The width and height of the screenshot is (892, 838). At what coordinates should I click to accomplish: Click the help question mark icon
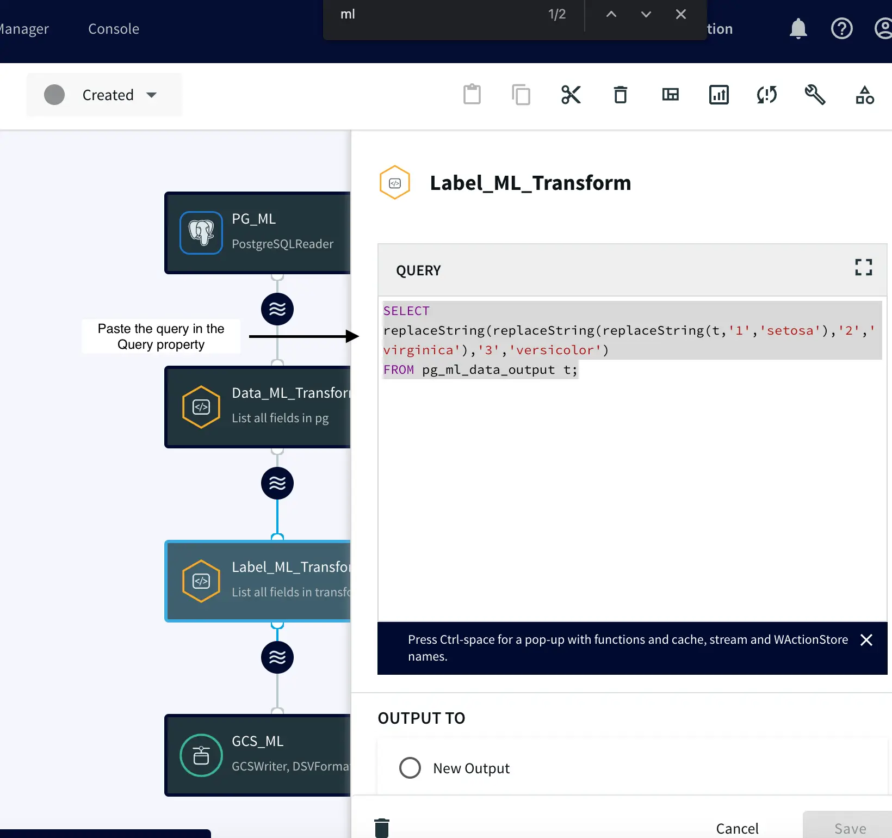[x=841, y=28]
